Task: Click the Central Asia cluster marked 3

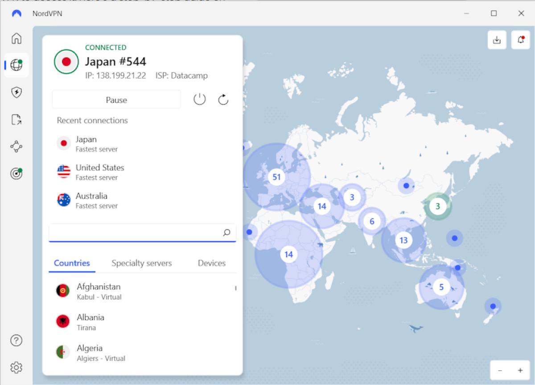Action: tap(352, 197)
